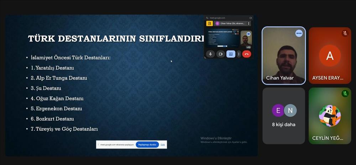The width and height of the screenshot is (356, 165).
Task: Open the "8 kişi daha" participants tile
Action: click(284, 116)
